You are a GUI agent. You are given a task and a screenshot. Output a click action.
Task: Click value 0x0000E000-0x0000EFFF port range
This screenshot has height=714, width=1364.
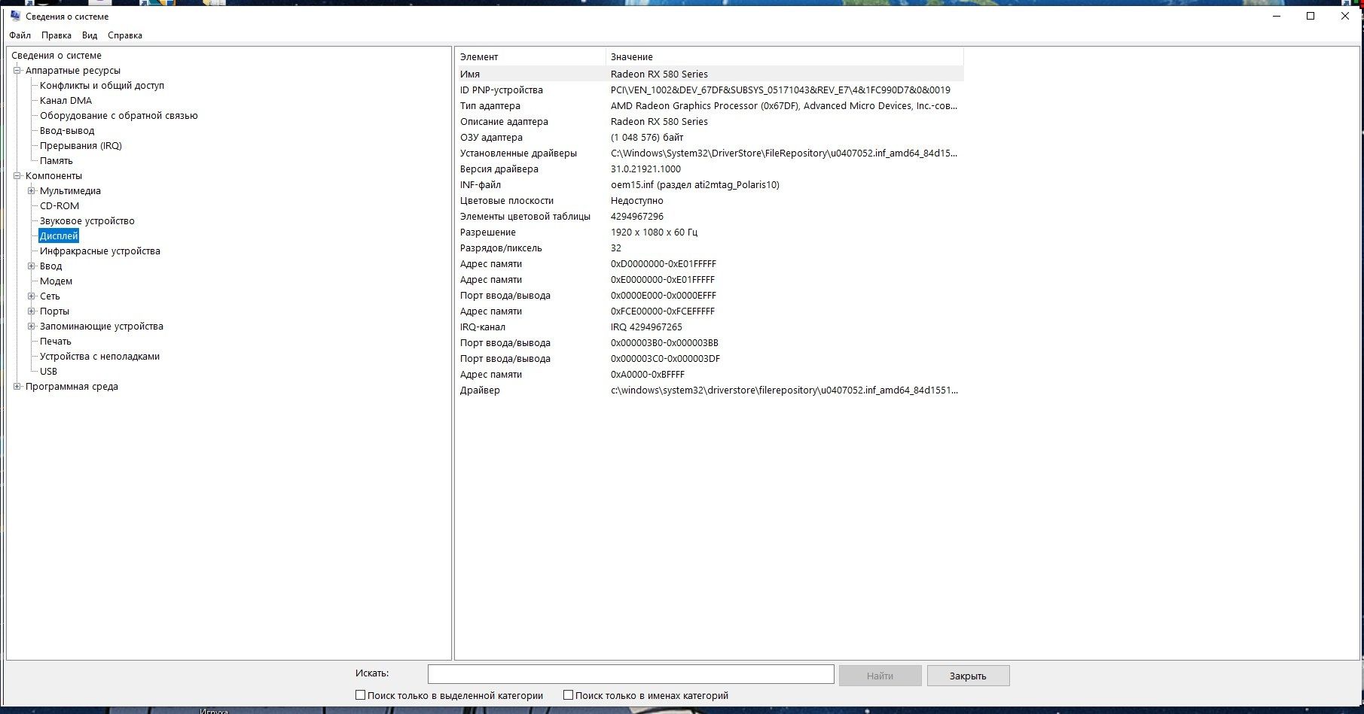(663, 295)
